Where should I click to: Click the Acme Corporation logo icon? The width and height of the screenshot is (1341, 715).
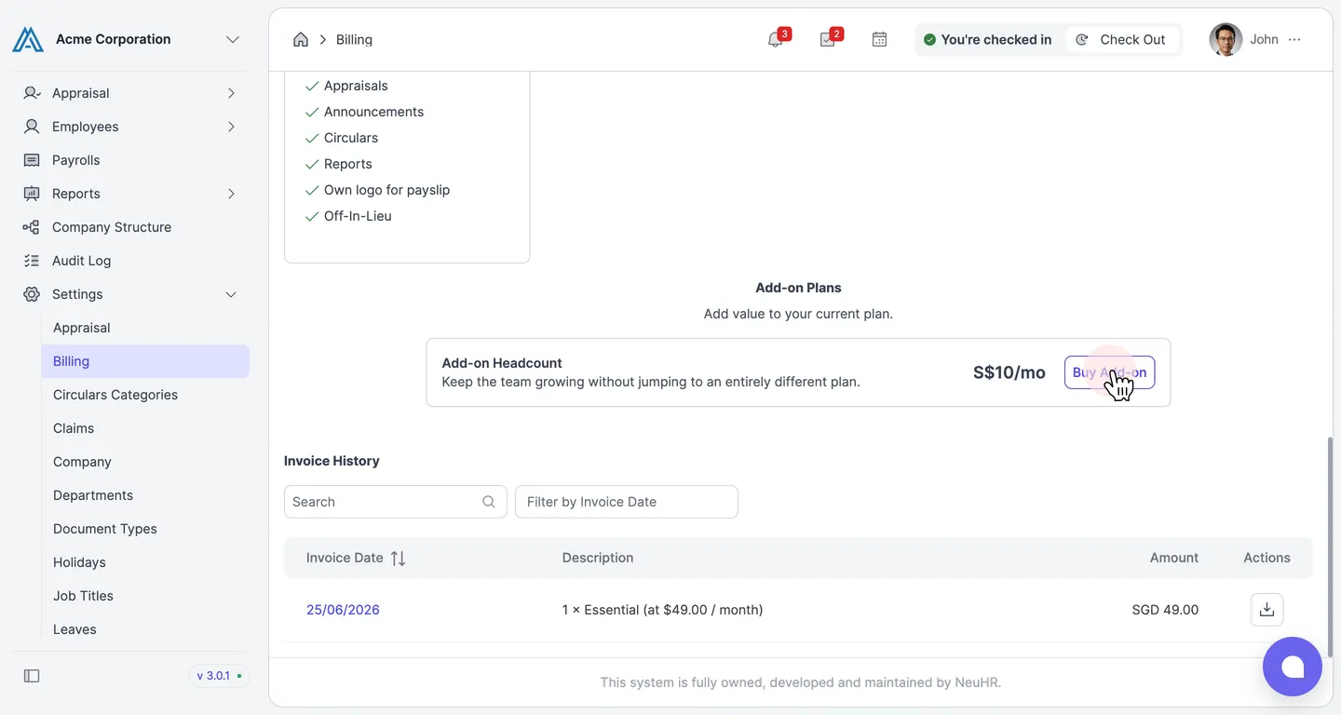pyautogui.click(x=28, y=39)
